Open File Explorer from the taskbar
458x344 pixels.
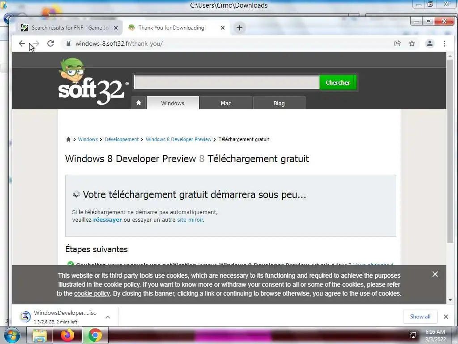pyautogui.click(x=40, y=335)
